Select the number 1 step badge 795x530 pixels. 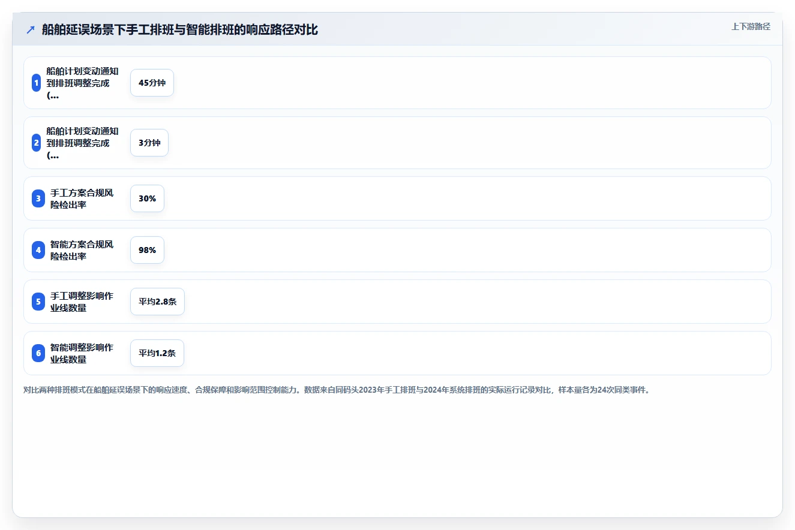click(37, 83)
